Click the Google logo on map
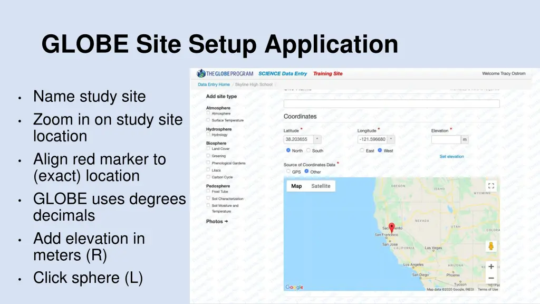 pos(294,287)
